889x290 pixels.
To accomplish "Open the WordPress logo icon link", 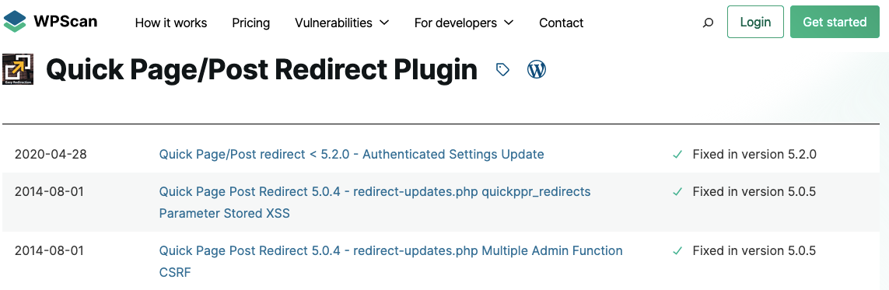I will 537,69.
